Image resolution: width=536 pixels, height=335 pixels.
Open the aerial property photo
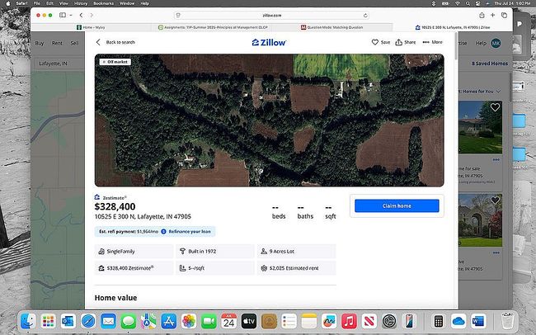(270, 120)
